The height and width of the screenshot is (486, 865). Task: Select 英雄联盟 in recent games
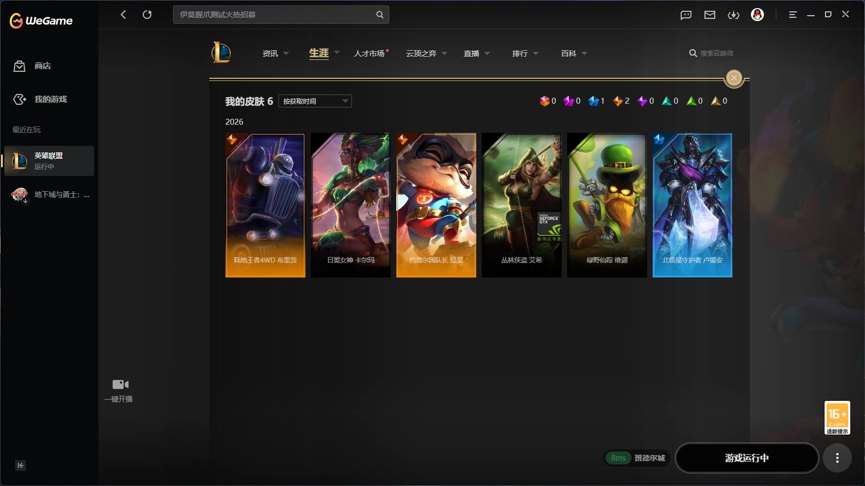coord(49,161)
